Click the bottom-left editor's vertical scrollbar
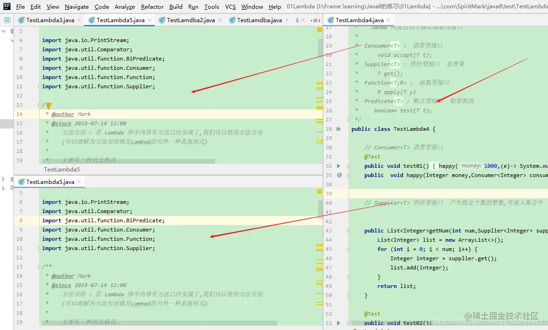548x330 pixels. [320, 209]
